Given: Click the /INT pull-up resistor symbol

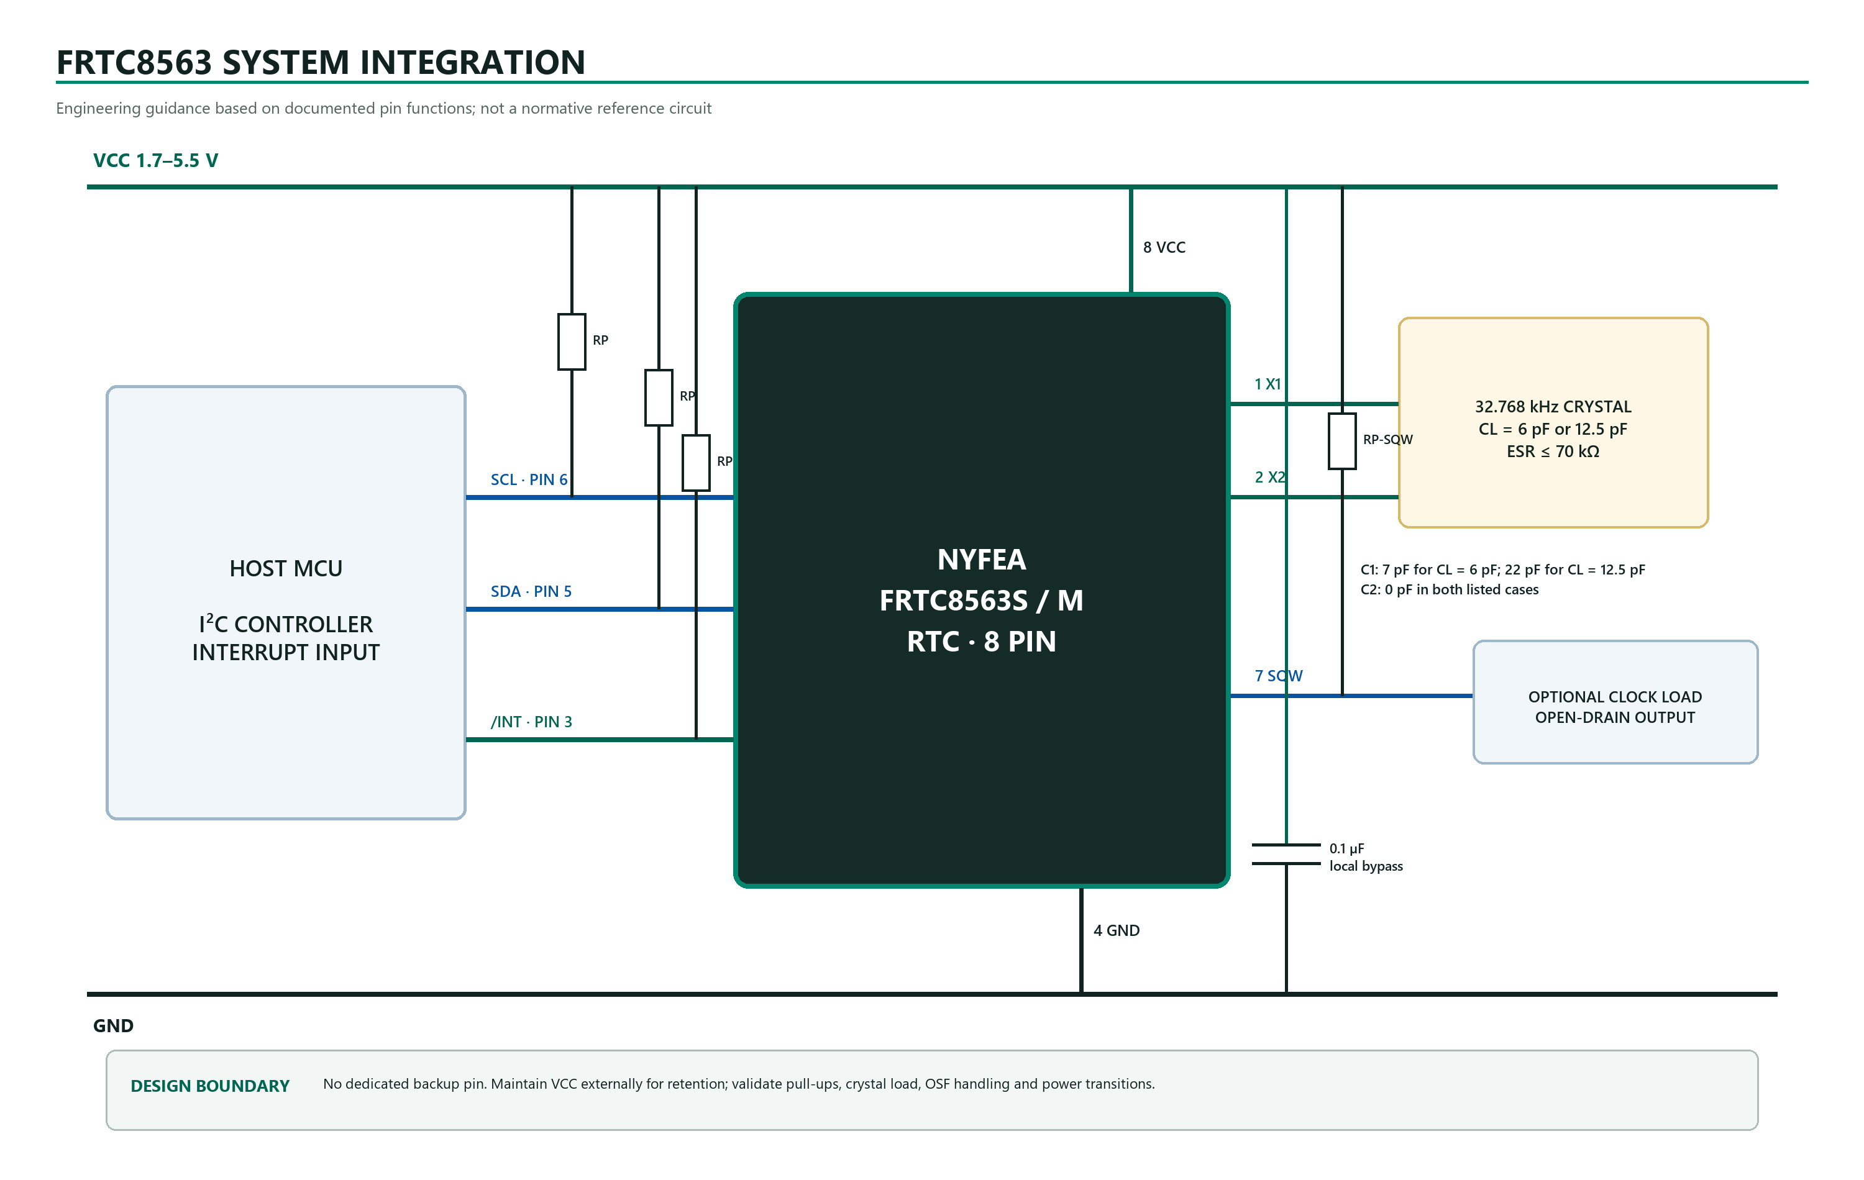Looking at the screenshot, I should 696,463.
